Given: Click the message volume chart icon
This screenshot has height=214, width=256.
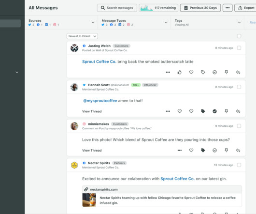Looking at the screenshot, I should tap(146, 8).
